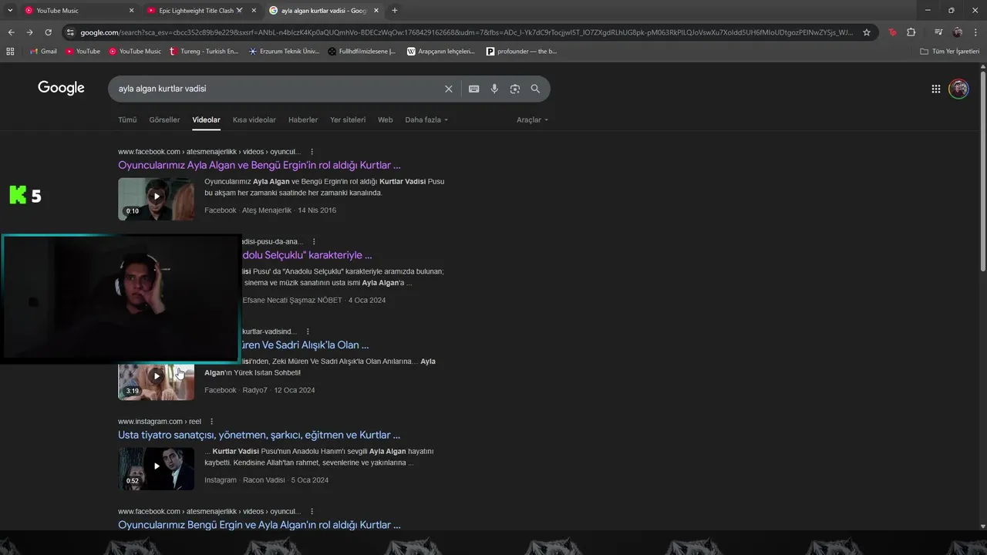Screen dimensions: 987x555
Task: Open Google account profile picture
Action: coord(958,89)
